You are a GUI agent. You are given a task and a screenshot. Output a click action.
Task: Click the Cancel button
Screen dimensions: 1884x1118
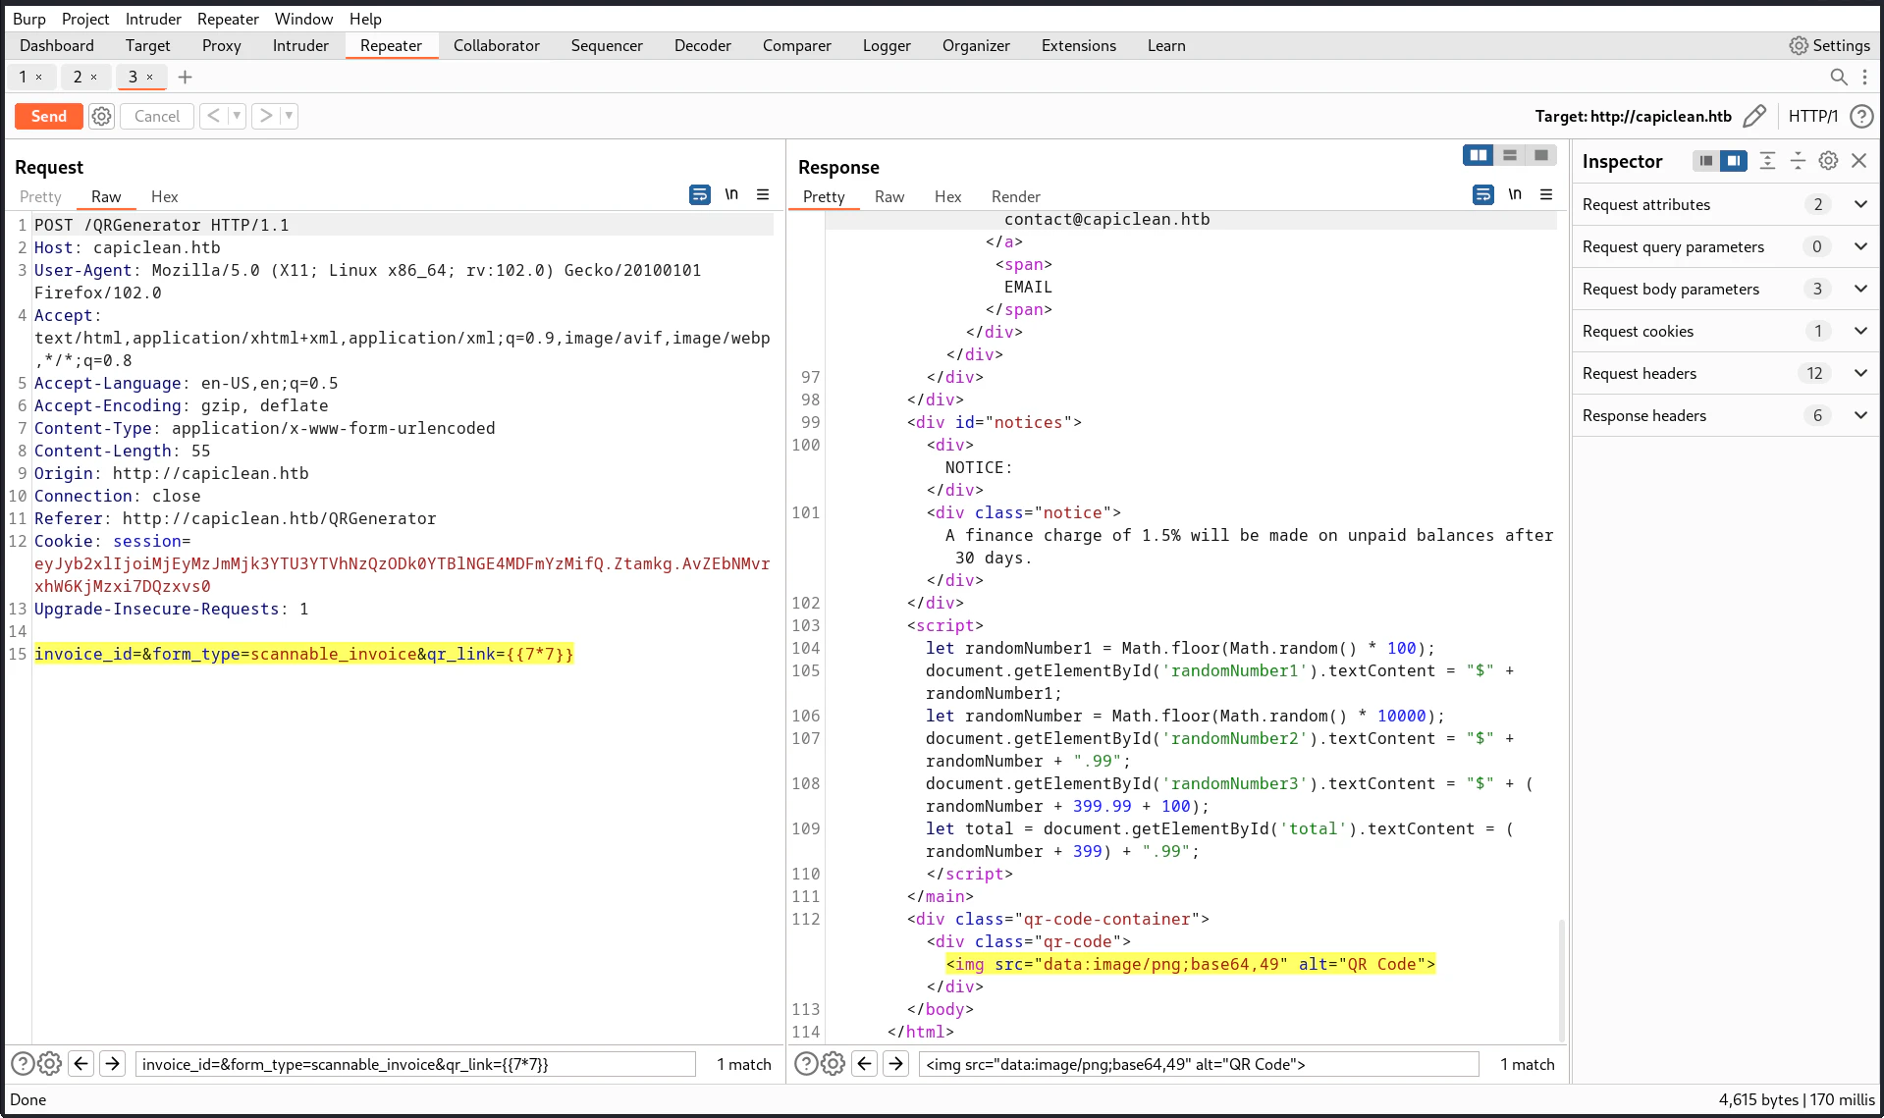157,116
